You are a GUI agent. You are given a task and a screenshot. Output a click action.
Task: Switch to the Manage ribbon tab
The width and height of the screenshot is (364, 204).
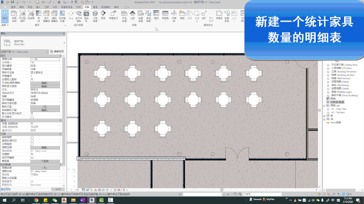coord(95,7)
